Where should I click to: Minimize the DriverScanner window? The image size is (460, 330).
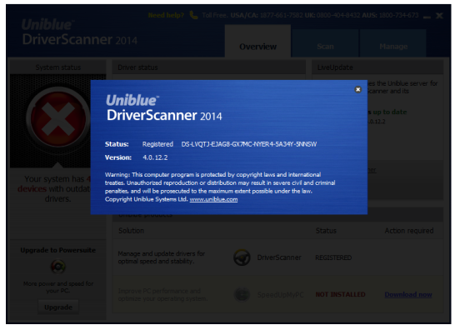[x=427, y=17]
